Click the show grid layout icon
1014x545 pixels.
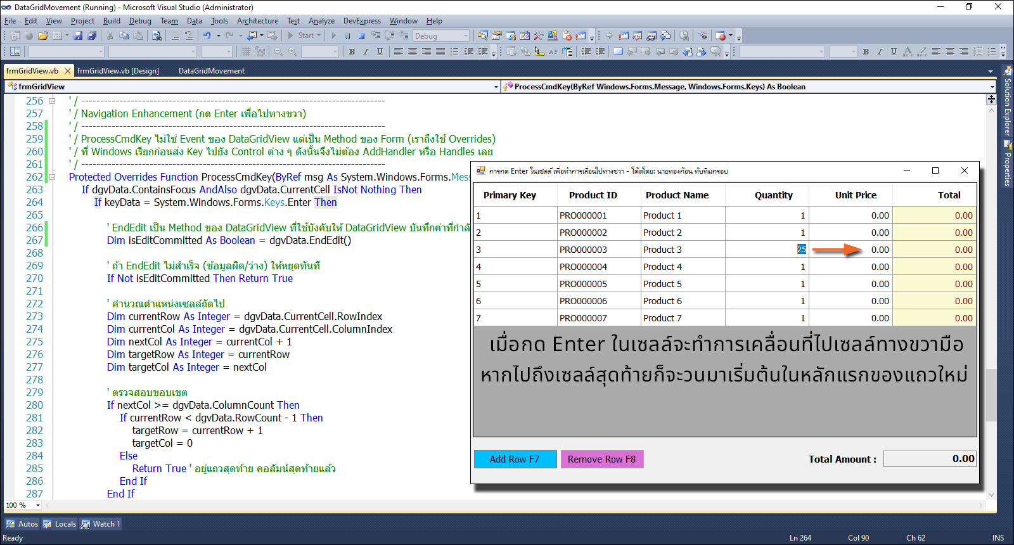click(246, 51)
